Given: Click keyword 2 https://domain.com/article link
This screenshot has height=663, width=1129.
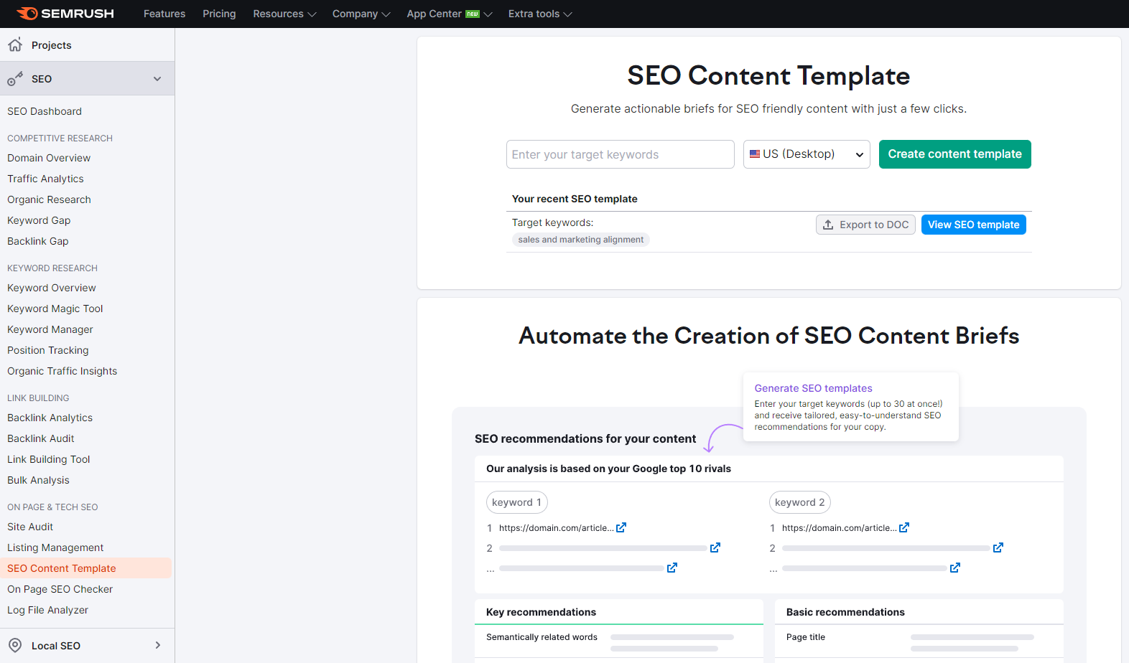Looking at the screenshot, I should pyautogui.click(x=839, y=528).
